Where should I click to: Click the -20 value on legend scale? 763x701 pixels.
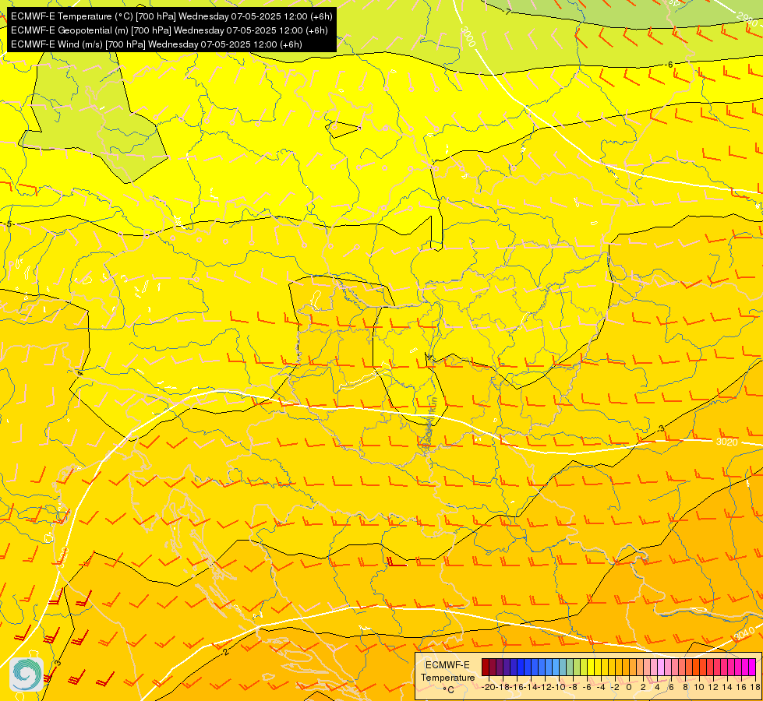pyautogui.click(x=488, y=687)
